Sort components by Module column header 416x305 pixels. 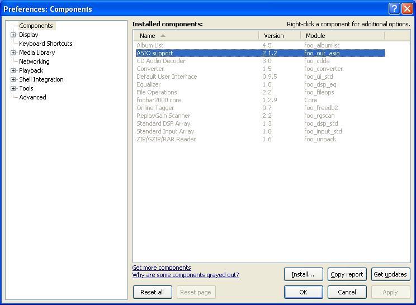343,36
